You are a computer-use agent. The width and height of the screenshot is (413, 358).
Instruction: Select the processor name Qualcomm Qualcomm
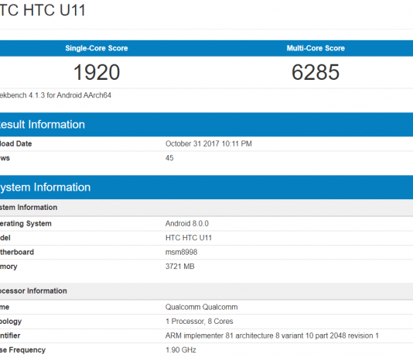pos(201,307)
